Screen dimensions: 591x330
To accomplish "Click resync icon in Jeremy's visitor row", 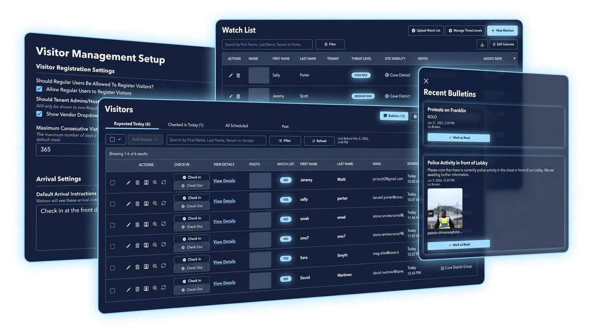I will tap(164, 182).
